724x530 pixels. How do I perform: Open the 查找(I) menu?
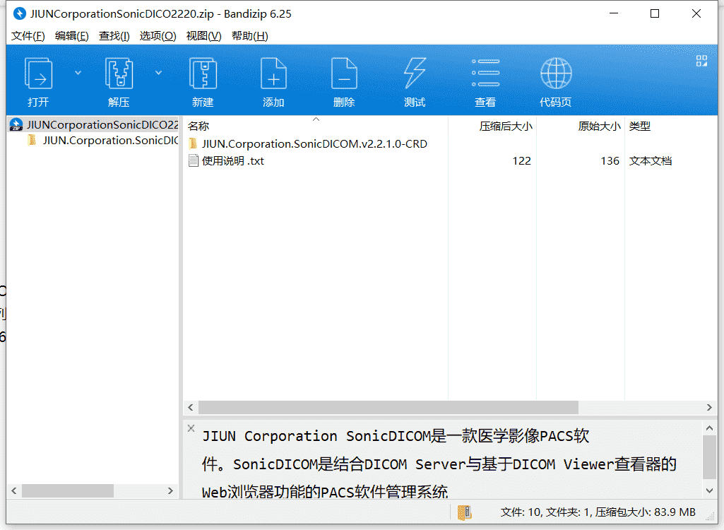(x=114, y=36)
